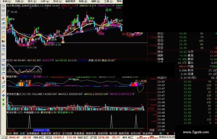
Task: Click the first sidebar icon beside the 北大荒 chart title
Action: [x=3, y=6]
